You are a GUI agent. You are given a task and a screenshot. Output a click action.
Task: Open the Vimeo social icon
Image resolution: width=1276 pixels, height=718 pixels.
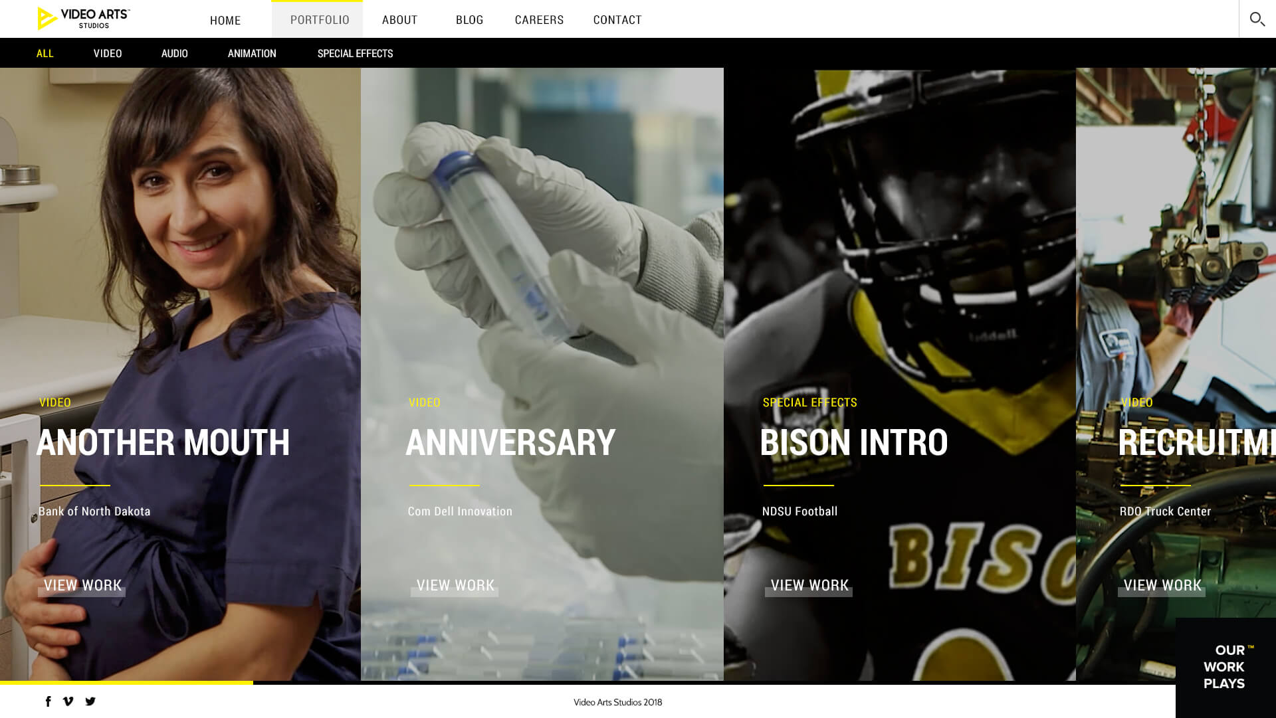point(68,701)
